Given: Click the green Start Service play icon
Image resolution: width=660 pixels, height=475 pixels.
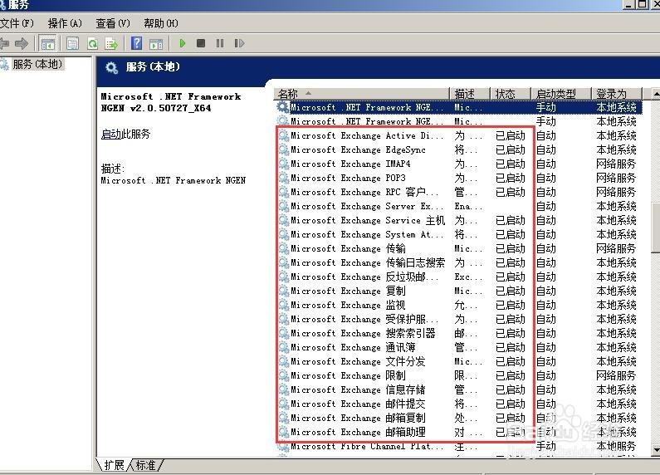Looking at the screenshot, I should [x=183, y=43].
